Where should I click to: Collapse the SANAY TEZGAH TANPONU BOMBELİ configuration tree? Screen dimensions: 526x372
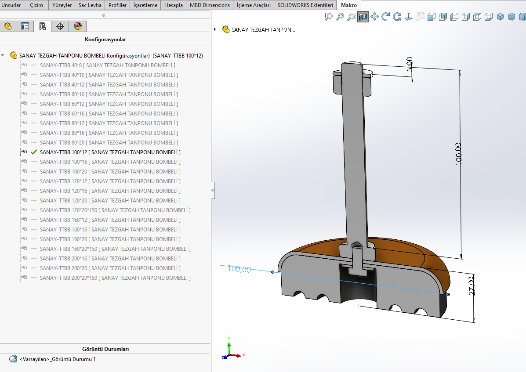[3, 56]
